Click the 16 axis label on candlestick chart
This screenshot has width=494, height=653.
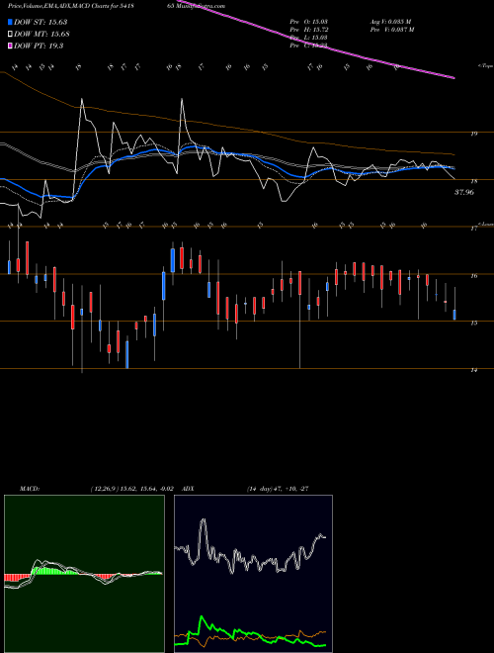pyautogui.click(x=473, y=275)
